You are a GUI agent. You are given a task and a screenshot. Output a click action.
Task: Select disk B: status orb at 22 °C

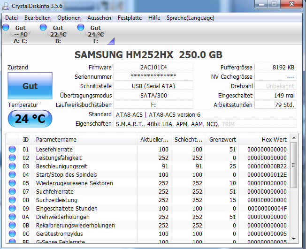point(43,27)
